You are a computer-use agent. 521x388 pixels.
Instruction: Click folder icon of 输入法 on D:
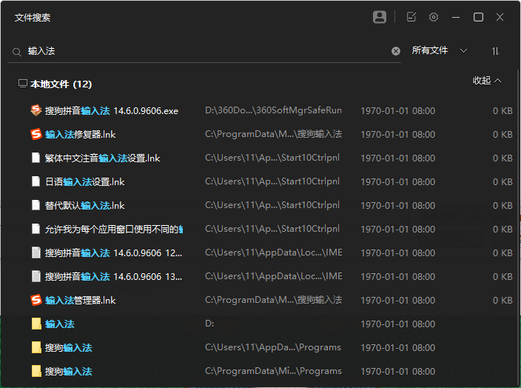point(36,324)
